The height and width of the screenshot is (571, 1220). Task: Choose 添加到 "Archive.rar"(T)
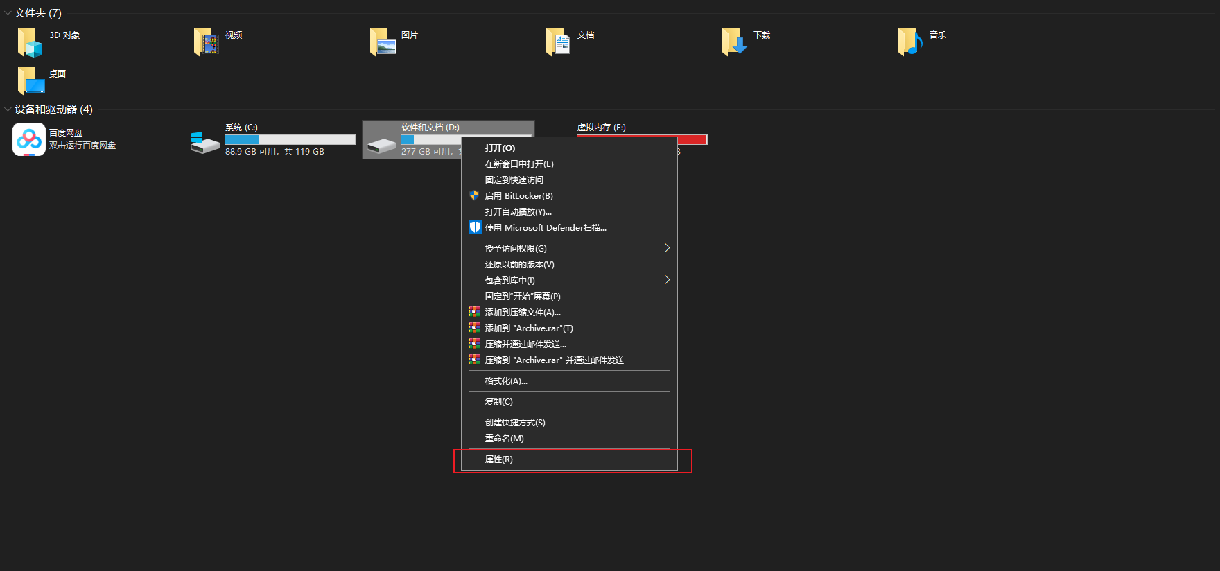coord(569,328)
